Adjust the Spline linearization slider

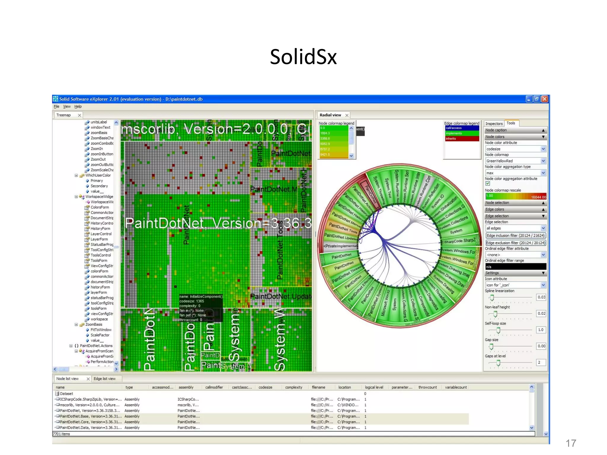point(492,298)
